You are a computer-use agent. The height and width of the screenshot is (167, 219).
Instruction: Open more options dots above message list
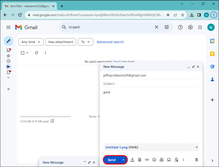[45, 53]
